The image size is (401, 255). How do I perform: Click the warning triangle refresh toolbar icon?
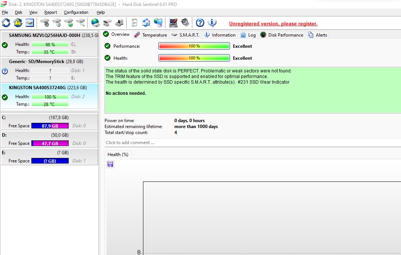[18, 23]
